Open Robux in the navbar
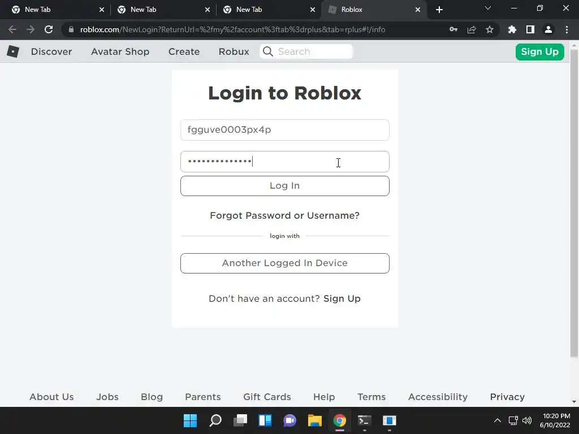Viewport: 579px width, 434px height. (x=234, y=51)
